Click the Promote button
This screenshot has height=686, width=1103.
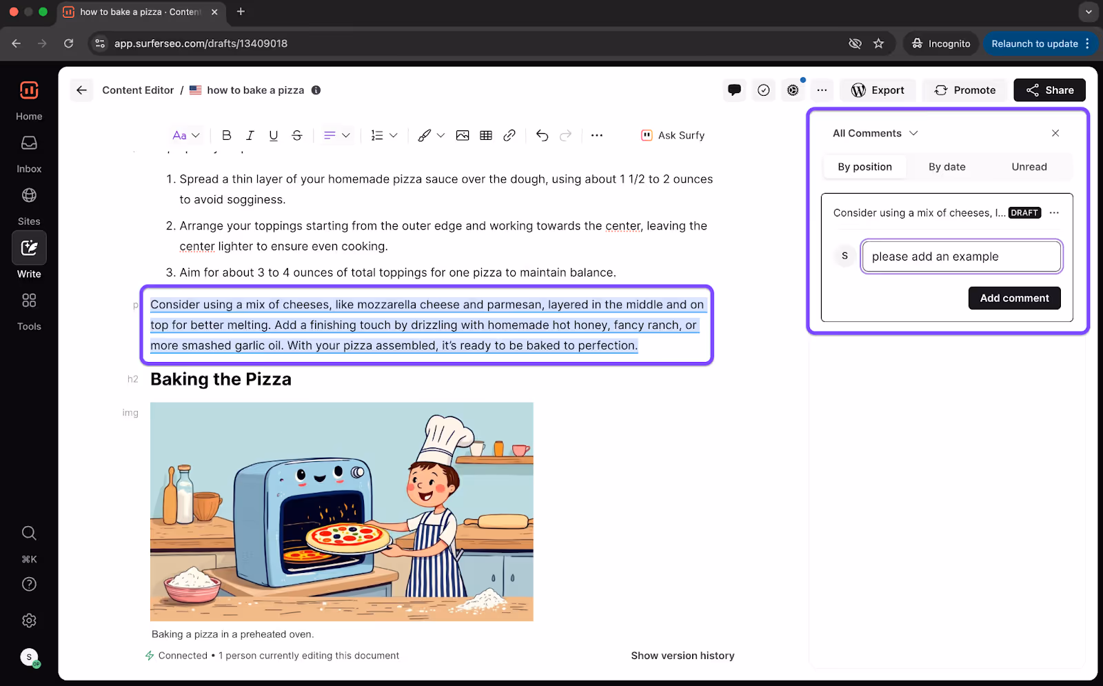[x=965, y=90]
